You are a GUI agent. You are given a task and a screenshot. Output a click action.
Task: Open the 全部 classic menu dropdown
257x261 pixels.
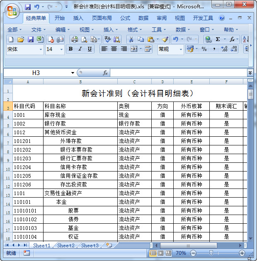coord(15,30)
